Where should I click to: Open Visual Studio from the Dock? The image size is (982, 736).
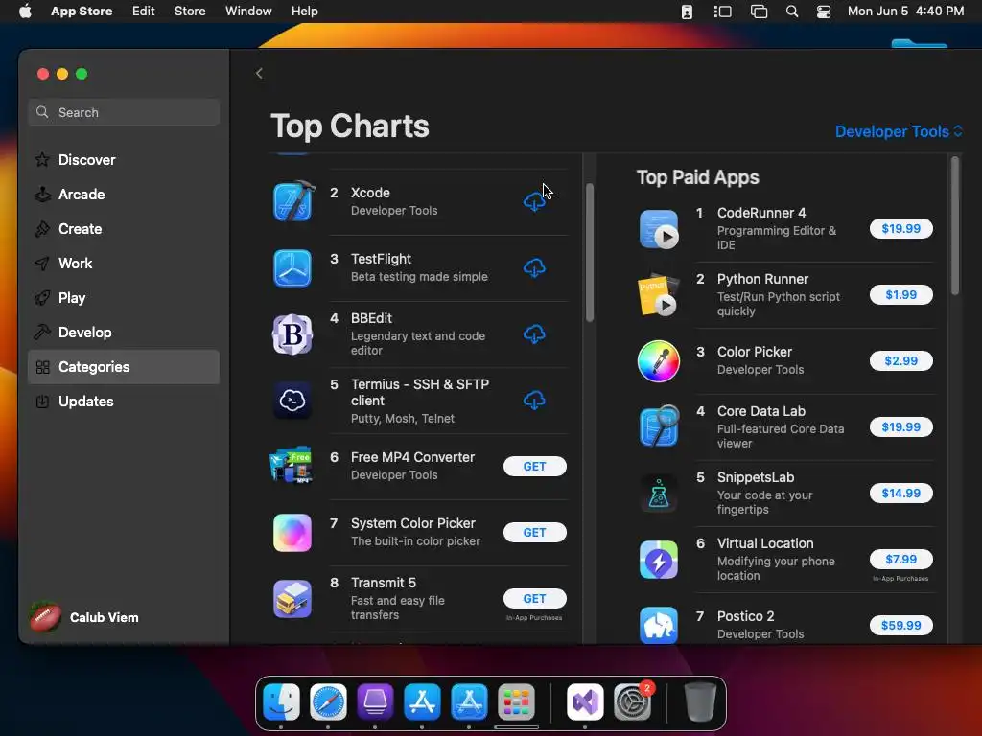pyautogui.click(x=585, y=702)
